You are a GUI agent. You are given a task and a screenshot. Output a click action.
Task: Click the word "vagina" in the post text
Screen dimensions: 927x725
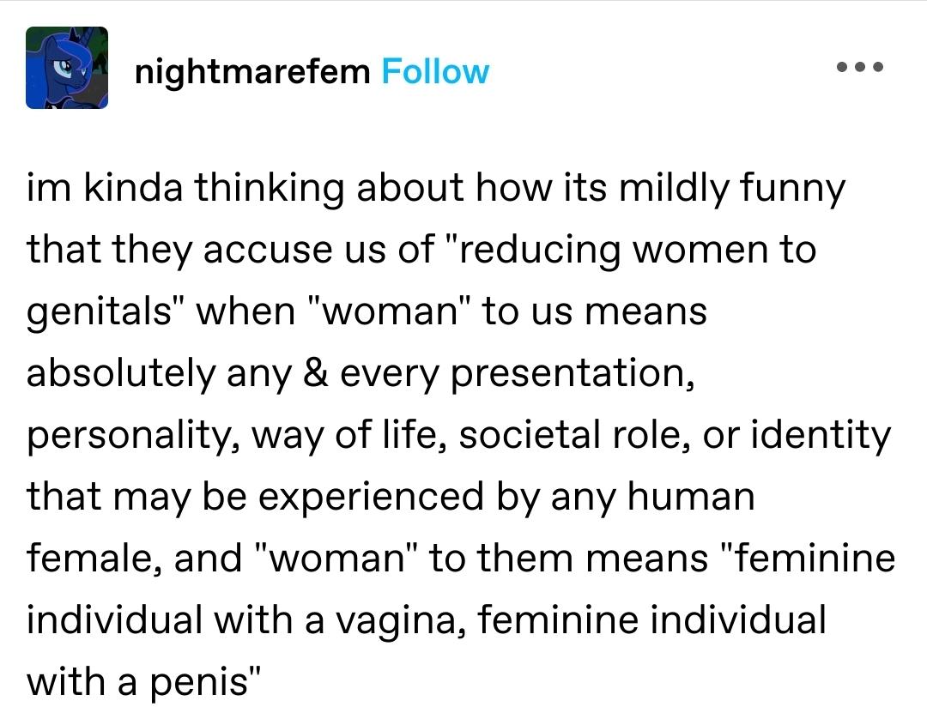(x=394, y=621)
